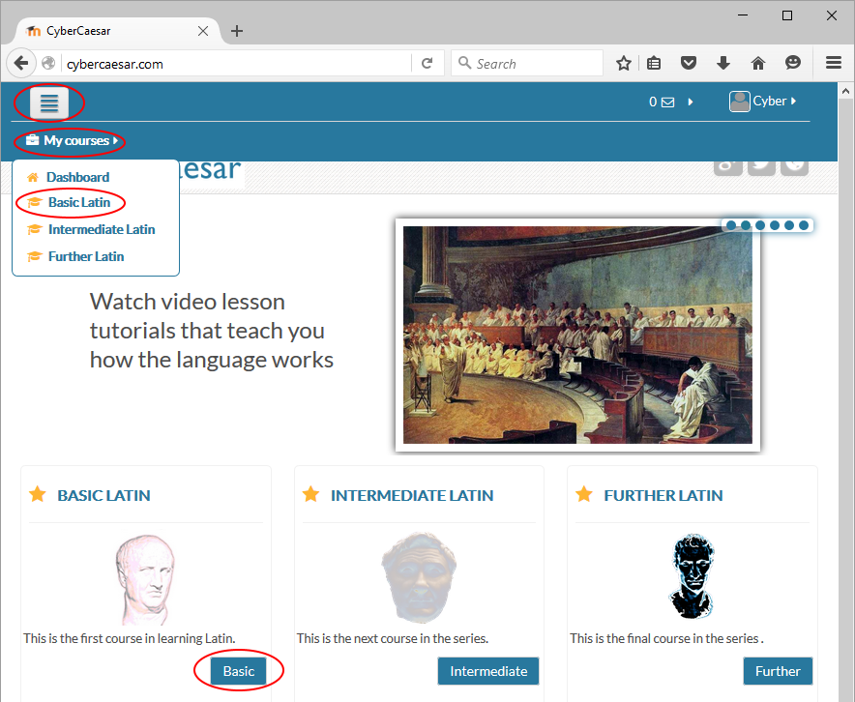Close the CyberCaesar browser tab
The image size is (855, 702).
pyautogui.click(x=203, y=31)
